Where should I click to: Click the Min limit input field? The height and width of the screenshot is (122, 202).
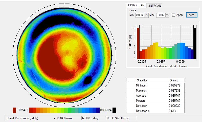pyautogui.click(x=140, y=15)
